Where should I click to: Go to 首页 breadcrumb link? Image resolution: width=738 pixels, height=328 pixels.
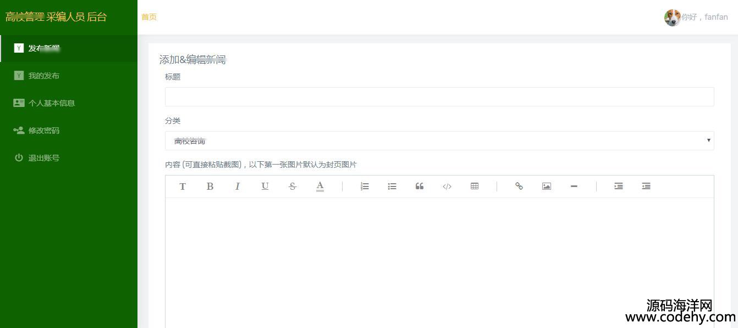click(149, 17)
